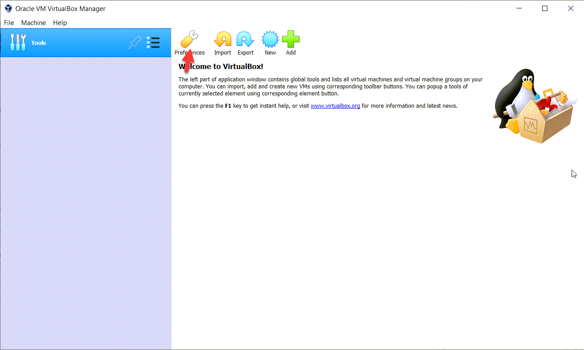Viewport: 584px width, 350px height.
Task: Maximize the VirtualBox Manager window
Action: (x=545, y=8)
